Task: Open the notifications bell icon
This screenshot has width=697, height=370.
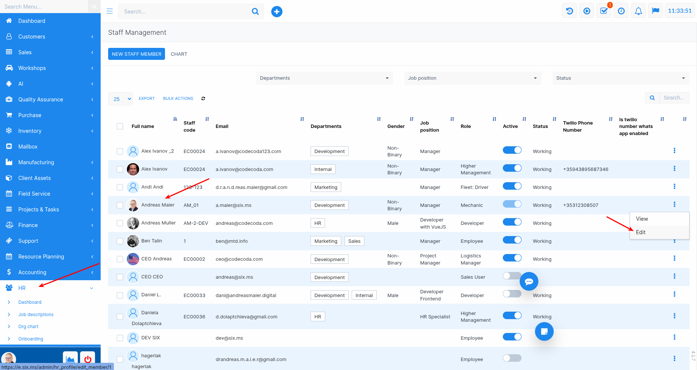Action: [638, 11]
